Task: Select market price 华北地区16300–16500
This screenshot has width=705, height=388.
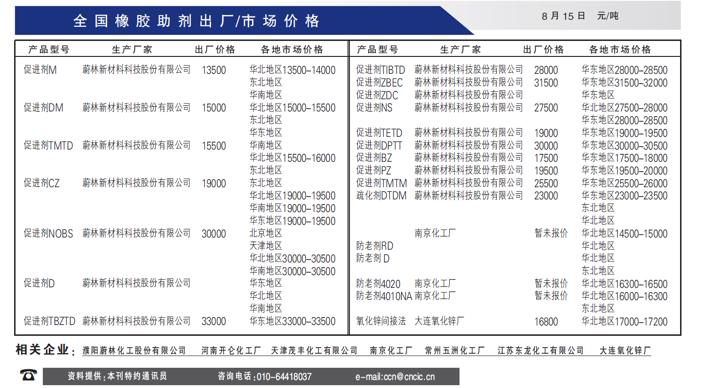Action: pos(625,284)
